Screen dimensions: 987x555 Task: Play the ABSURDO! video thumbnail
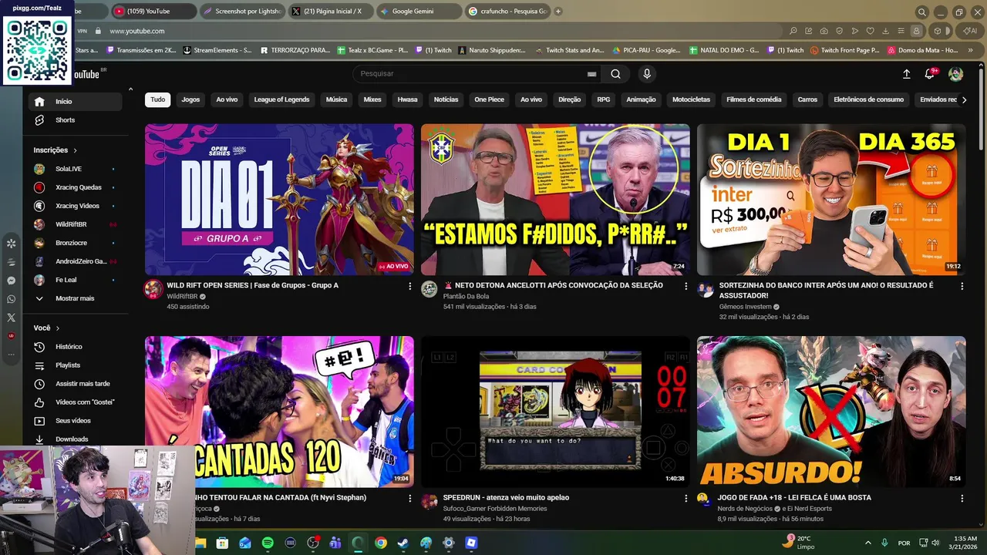[x=831, y=412]
